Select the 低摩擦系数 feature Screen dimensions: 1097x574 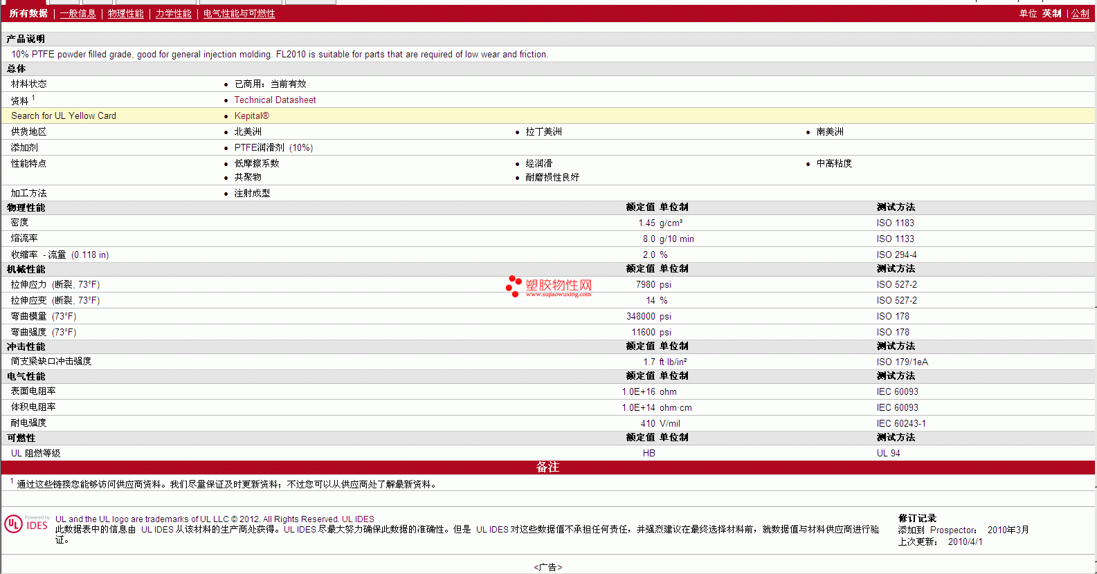click(257, 163)
